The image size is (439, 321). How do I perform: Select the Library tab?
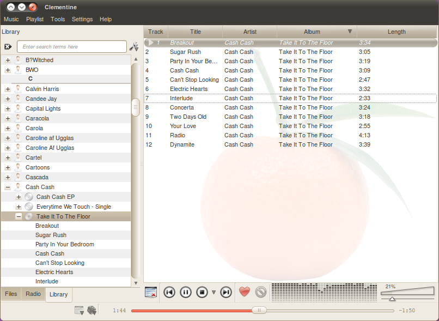click(x=58, y=294)
